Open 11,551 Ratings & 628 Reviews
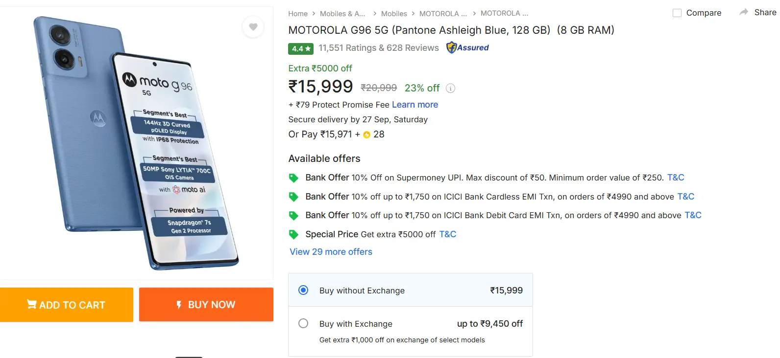The width and height of the screenshot is (780, 358). click(x=378, y=47)
